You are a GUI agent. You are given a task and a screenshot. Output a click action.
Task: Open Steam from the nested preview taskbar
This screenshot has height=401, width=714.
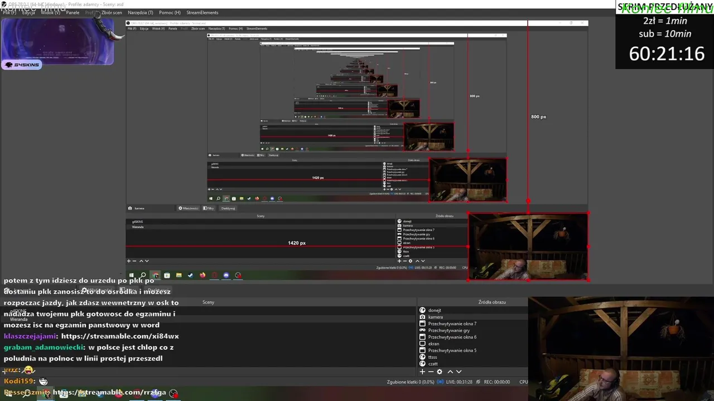190,275
